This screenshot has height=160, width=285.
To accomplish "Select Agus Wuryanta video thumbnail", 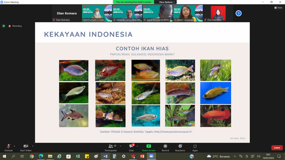I will (158, 13).
